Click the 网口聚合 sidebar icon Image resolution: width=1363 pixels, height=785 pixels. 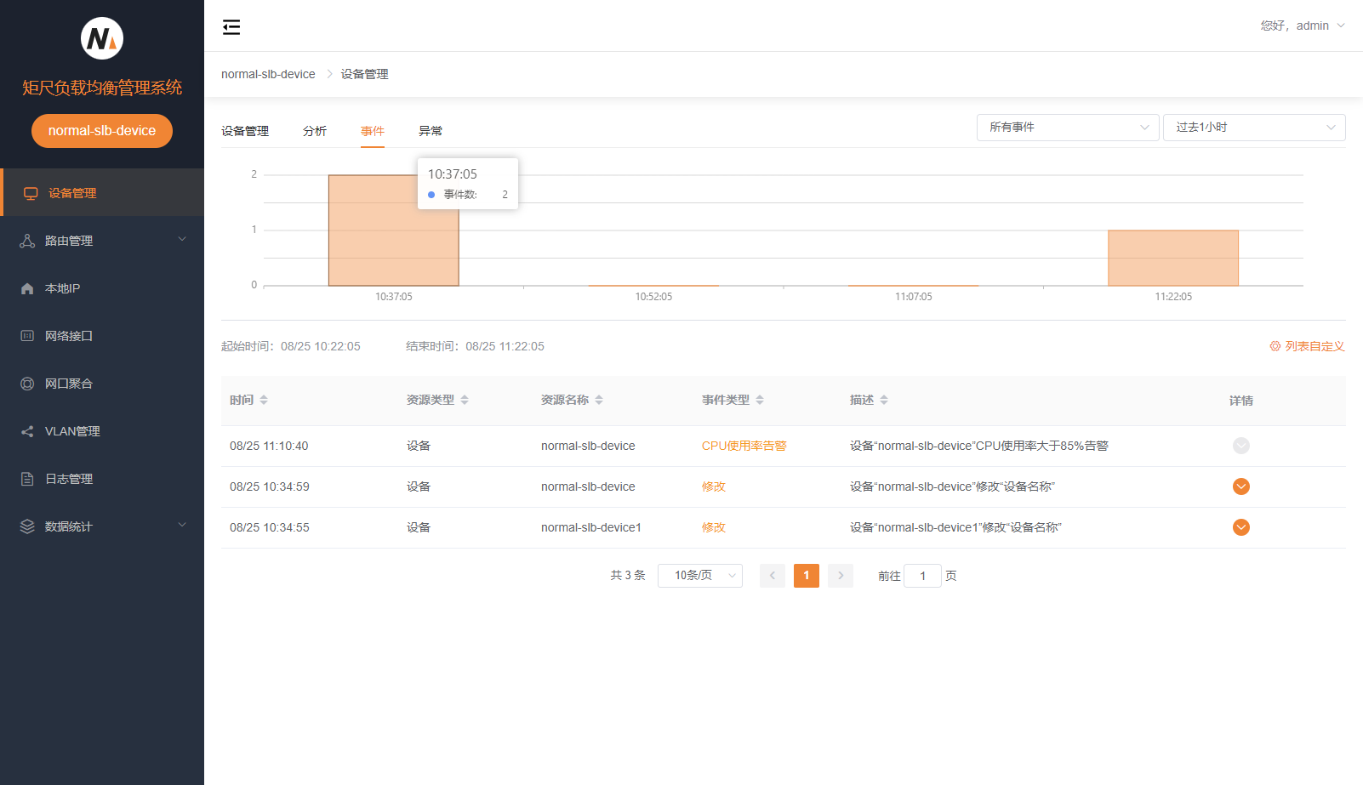[x=27, y=384]
